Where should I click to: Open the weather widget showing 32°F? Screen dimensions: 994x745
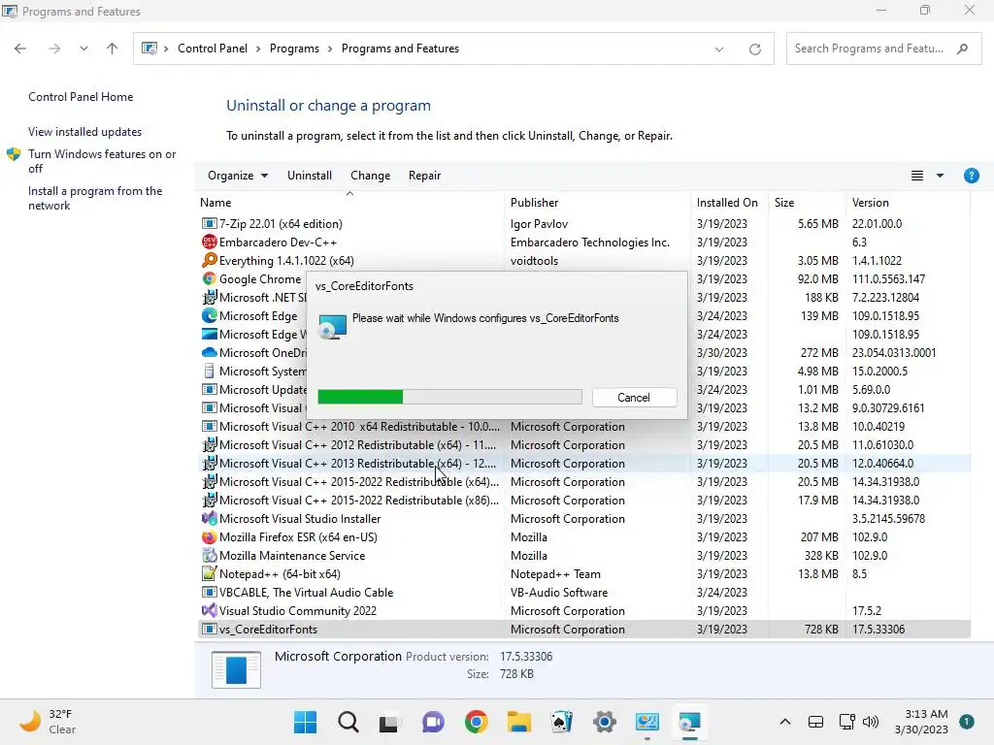click(x=48, y=722)
